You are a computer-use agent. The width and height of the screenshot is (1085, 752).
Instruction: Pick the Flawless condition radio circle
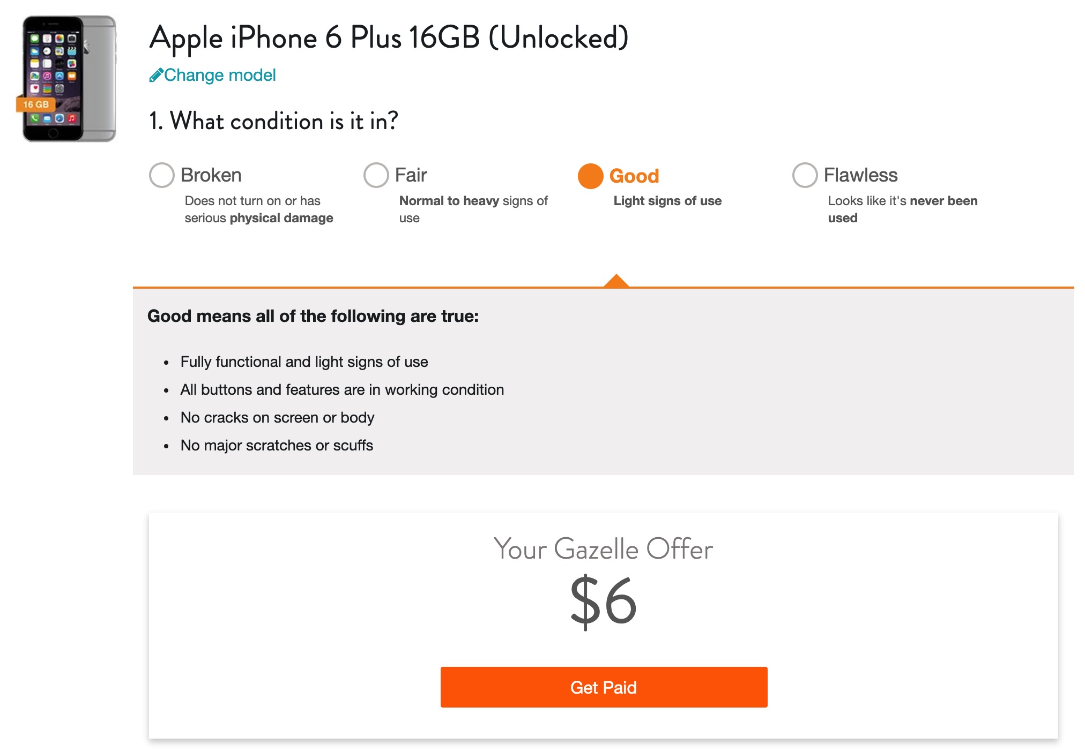[x=805, y=175]
